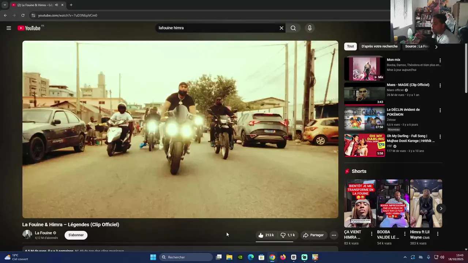This screenshot has height=263, width=468.
Task: Open the BOOBA VALIDE LE short thumbnail
Action: pyautogui.click(x=393, y=203)
